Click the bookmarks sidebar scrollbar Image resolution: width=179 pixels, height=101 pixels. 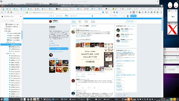[x=22, y=35]
